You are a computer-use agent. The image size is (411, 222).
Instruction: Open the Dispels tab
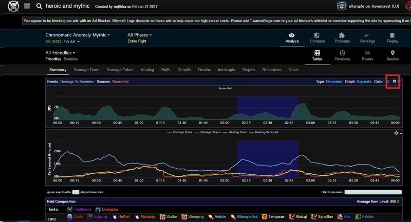(249, 70)
